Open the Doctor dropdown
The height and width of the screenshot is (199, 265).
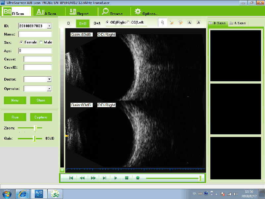49,80
